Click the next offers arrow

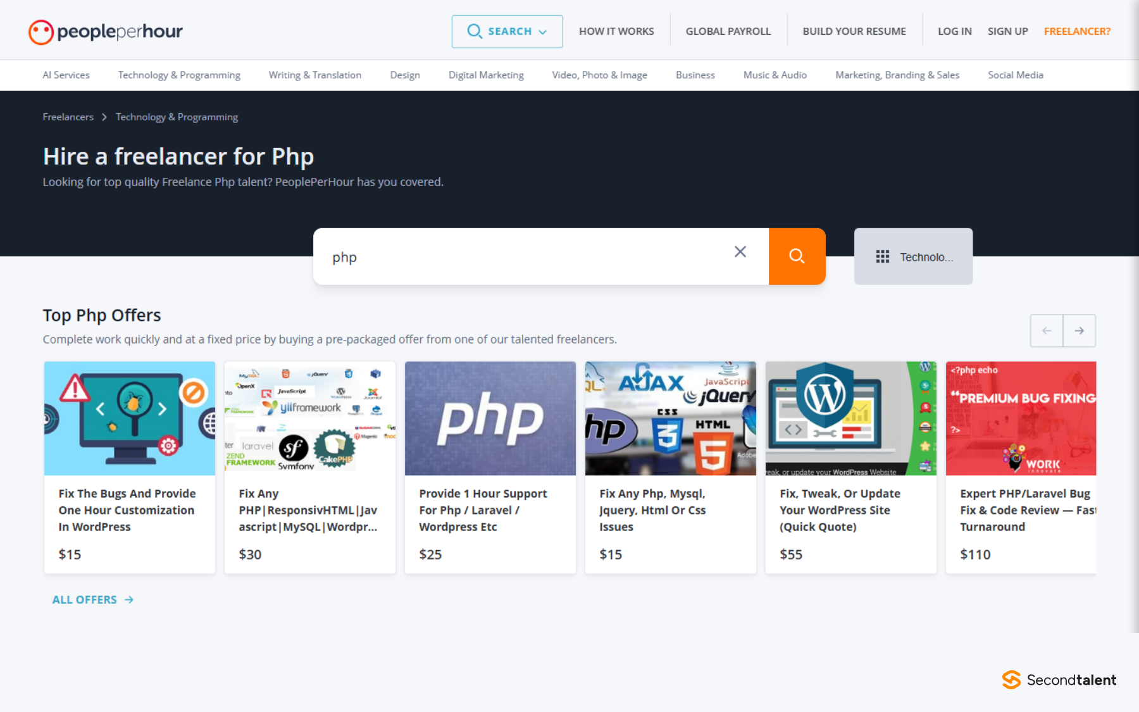(1080, 330)
